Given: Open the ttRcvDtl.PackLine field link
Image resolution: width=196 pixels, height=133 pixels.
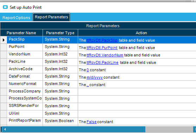Looking at the screenshot, I should point(102,62).
